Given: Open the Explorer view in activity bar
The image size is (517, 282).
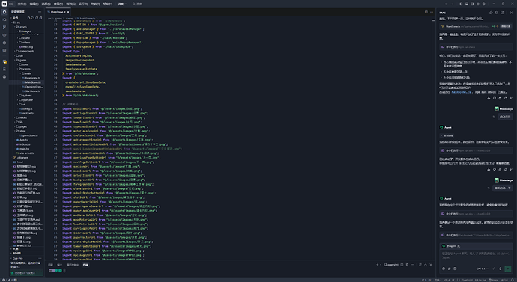Looking at the screenshot, I should [4, 12].
